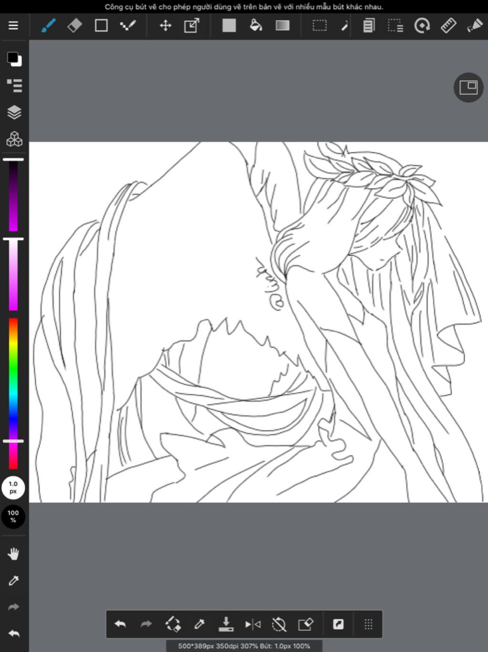This screenshot has height=652, width=488.
Task: Select the Move tool
Action: 165,25
